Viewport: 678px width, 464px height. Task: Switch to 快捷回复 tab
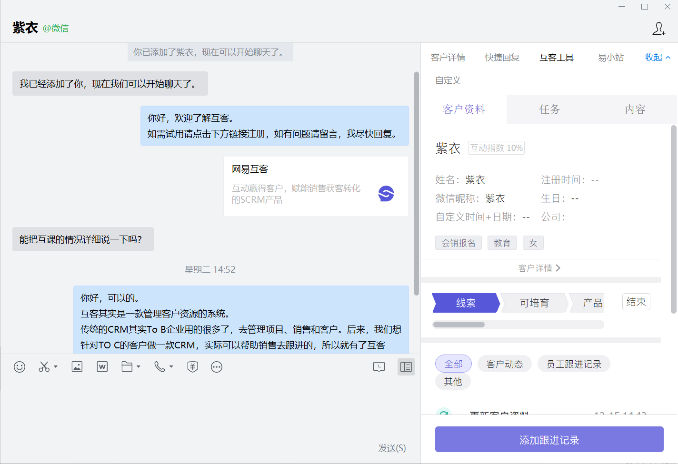click(x=502, y=58)
